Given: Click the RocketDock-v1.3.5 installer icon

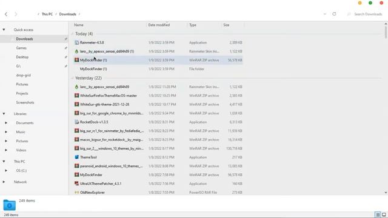Looking at the screenshot, I should click(x=77, y=122).
